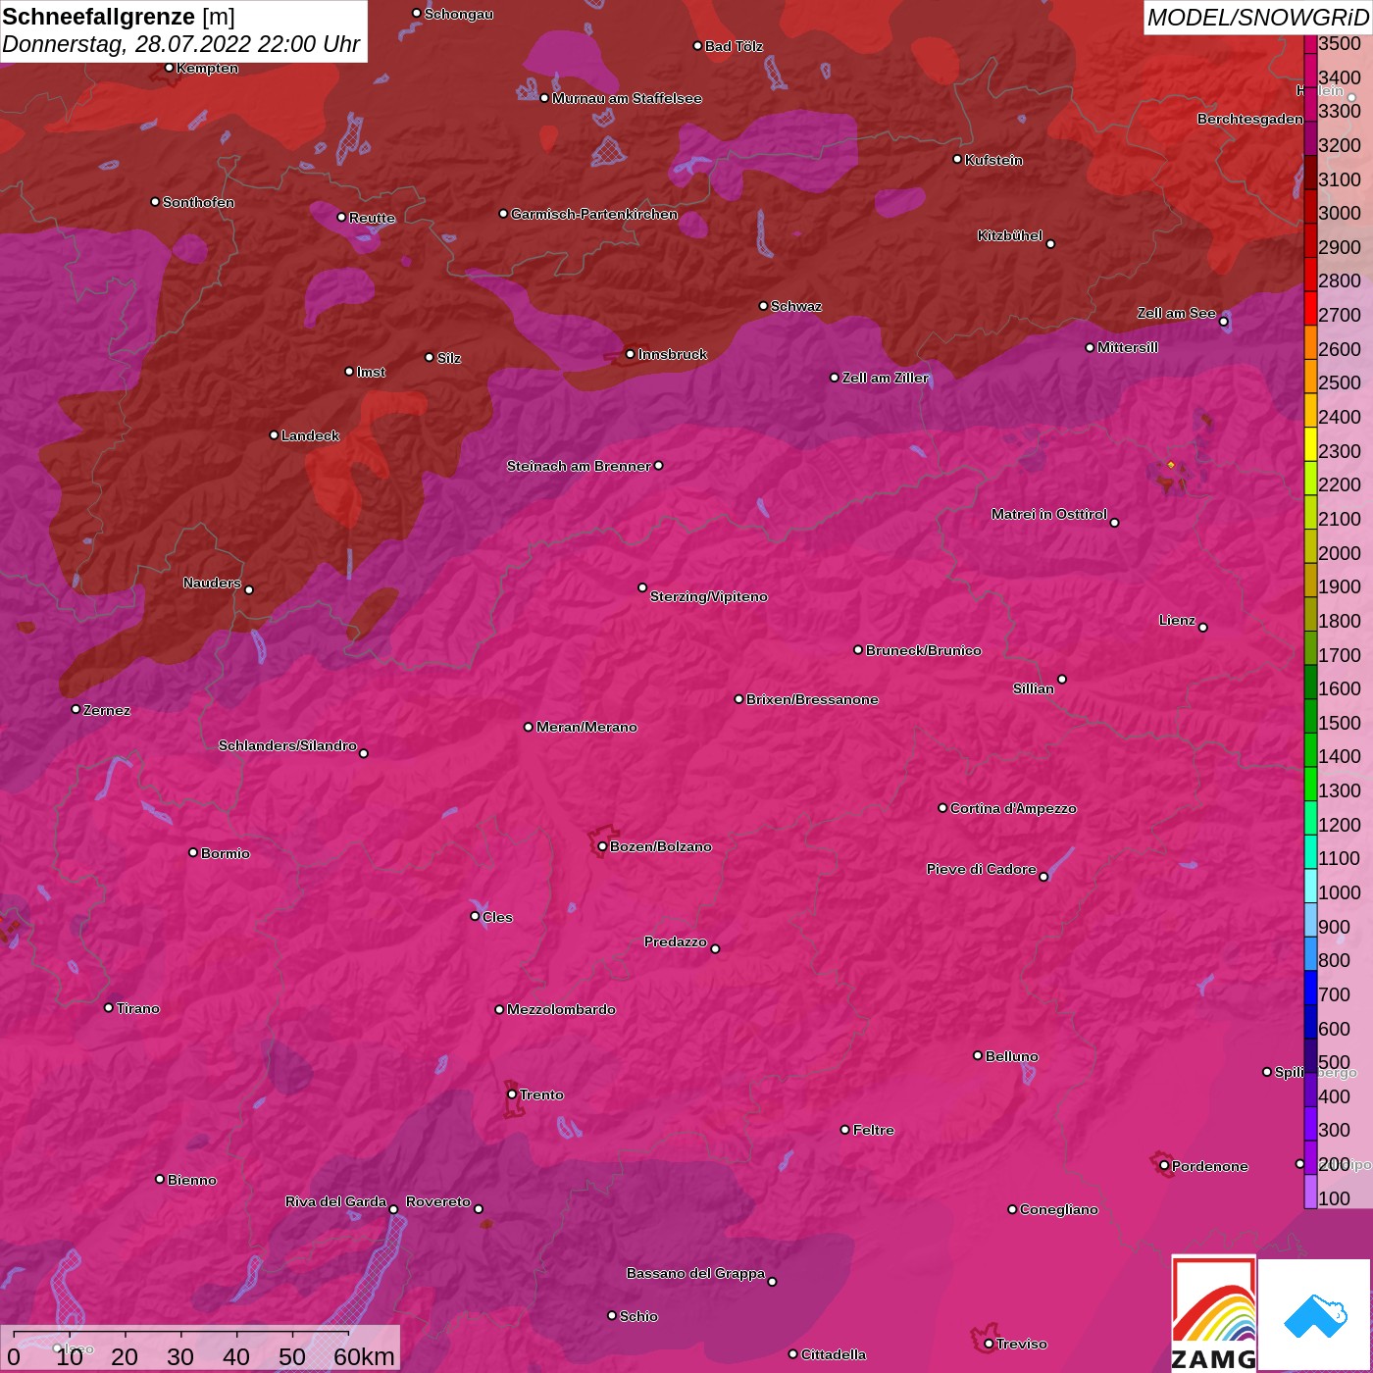Click the ZAMG rainbow logo

pyautogui.click(x=1213, y=1314)
